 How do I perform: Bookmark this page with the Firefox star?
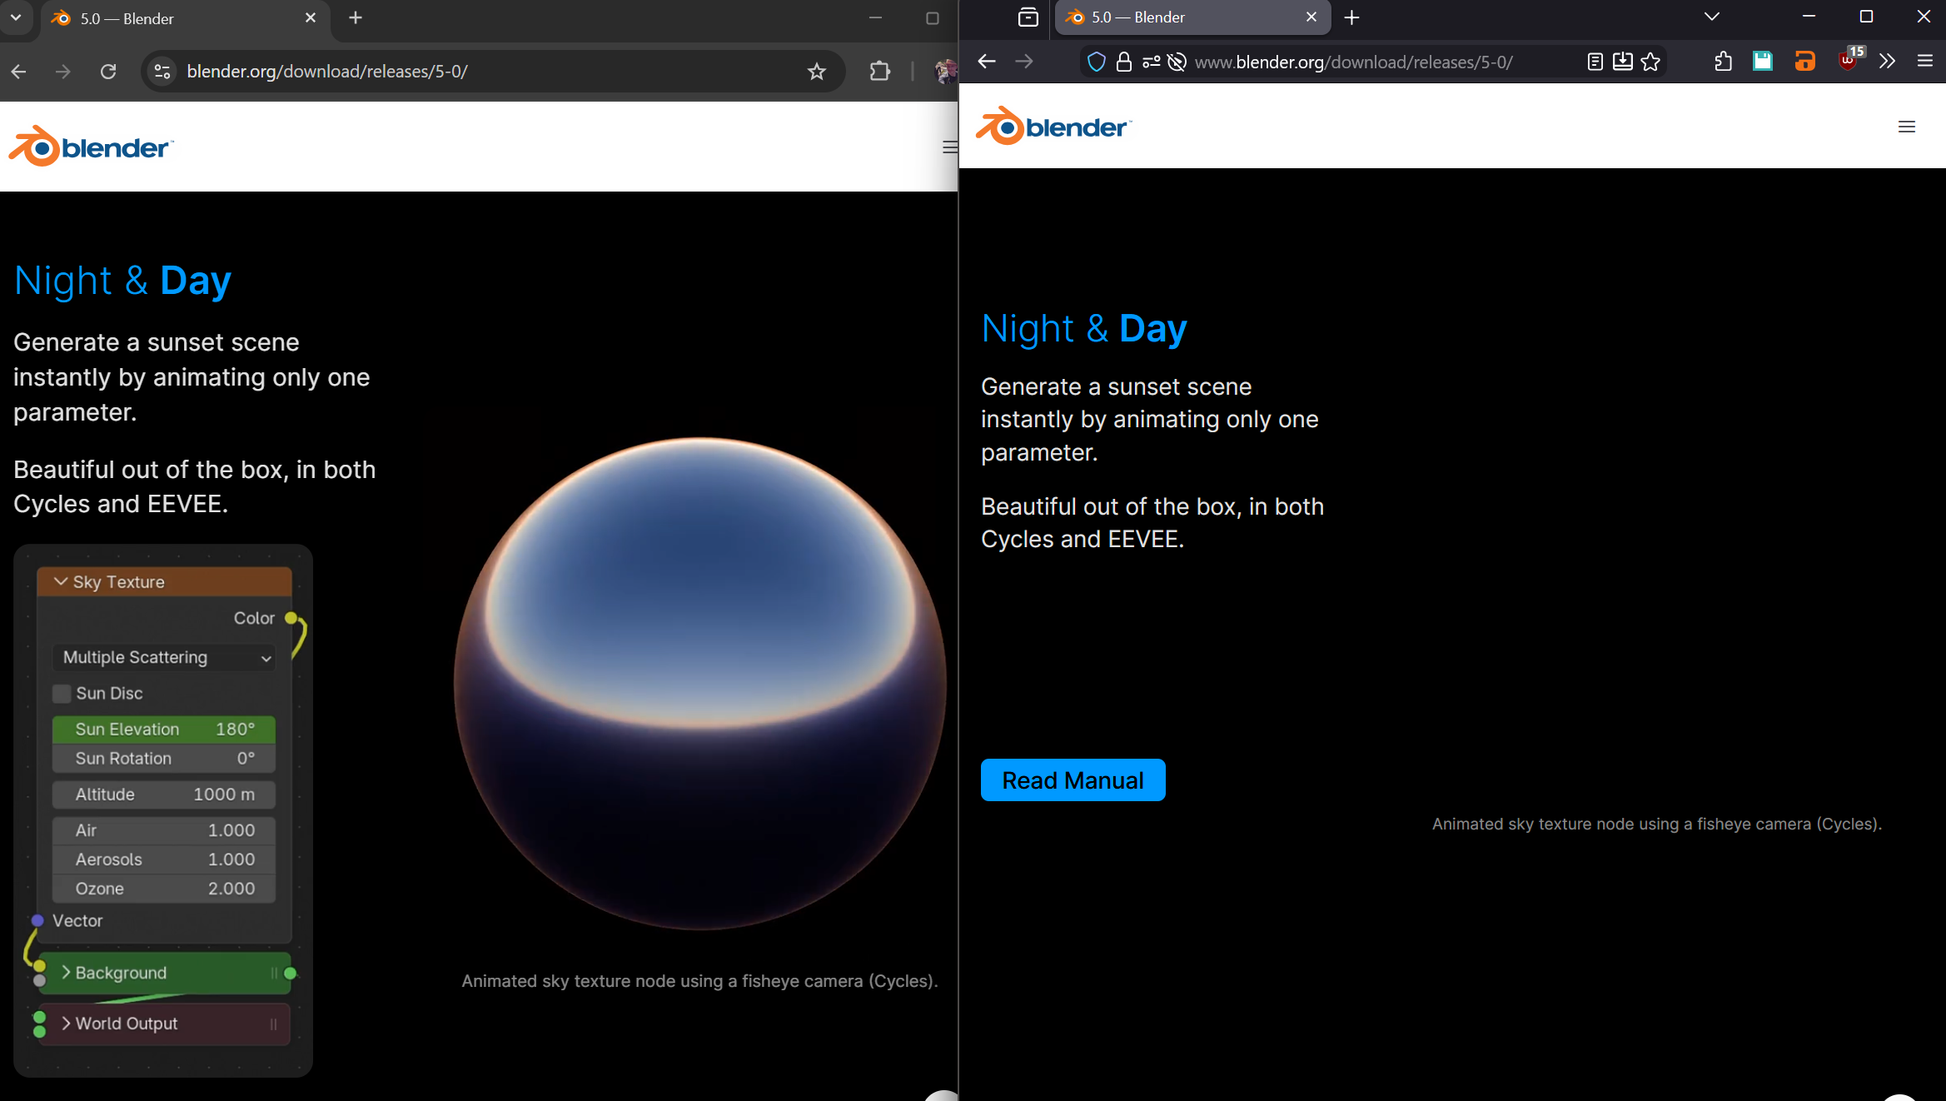coord(1650,62)
